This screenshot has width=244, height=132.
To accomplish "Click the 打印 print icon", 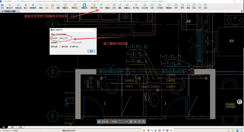I will click(176, 6).
